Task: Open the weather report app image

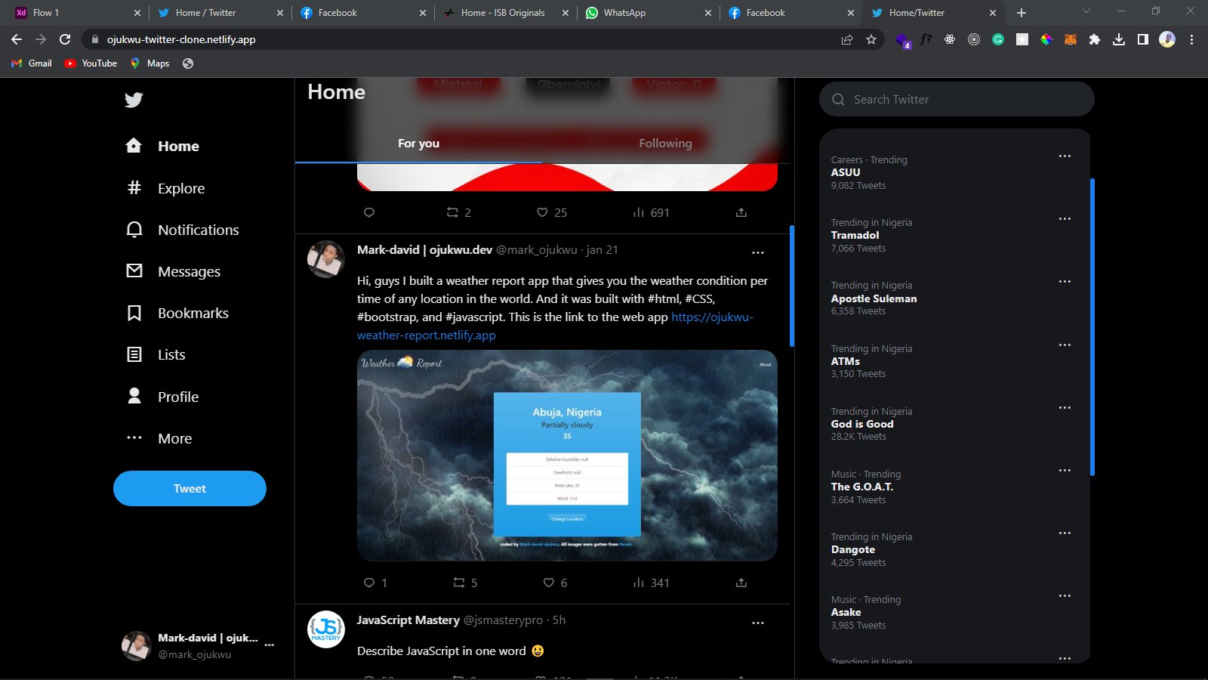Action: pos(567,456)
